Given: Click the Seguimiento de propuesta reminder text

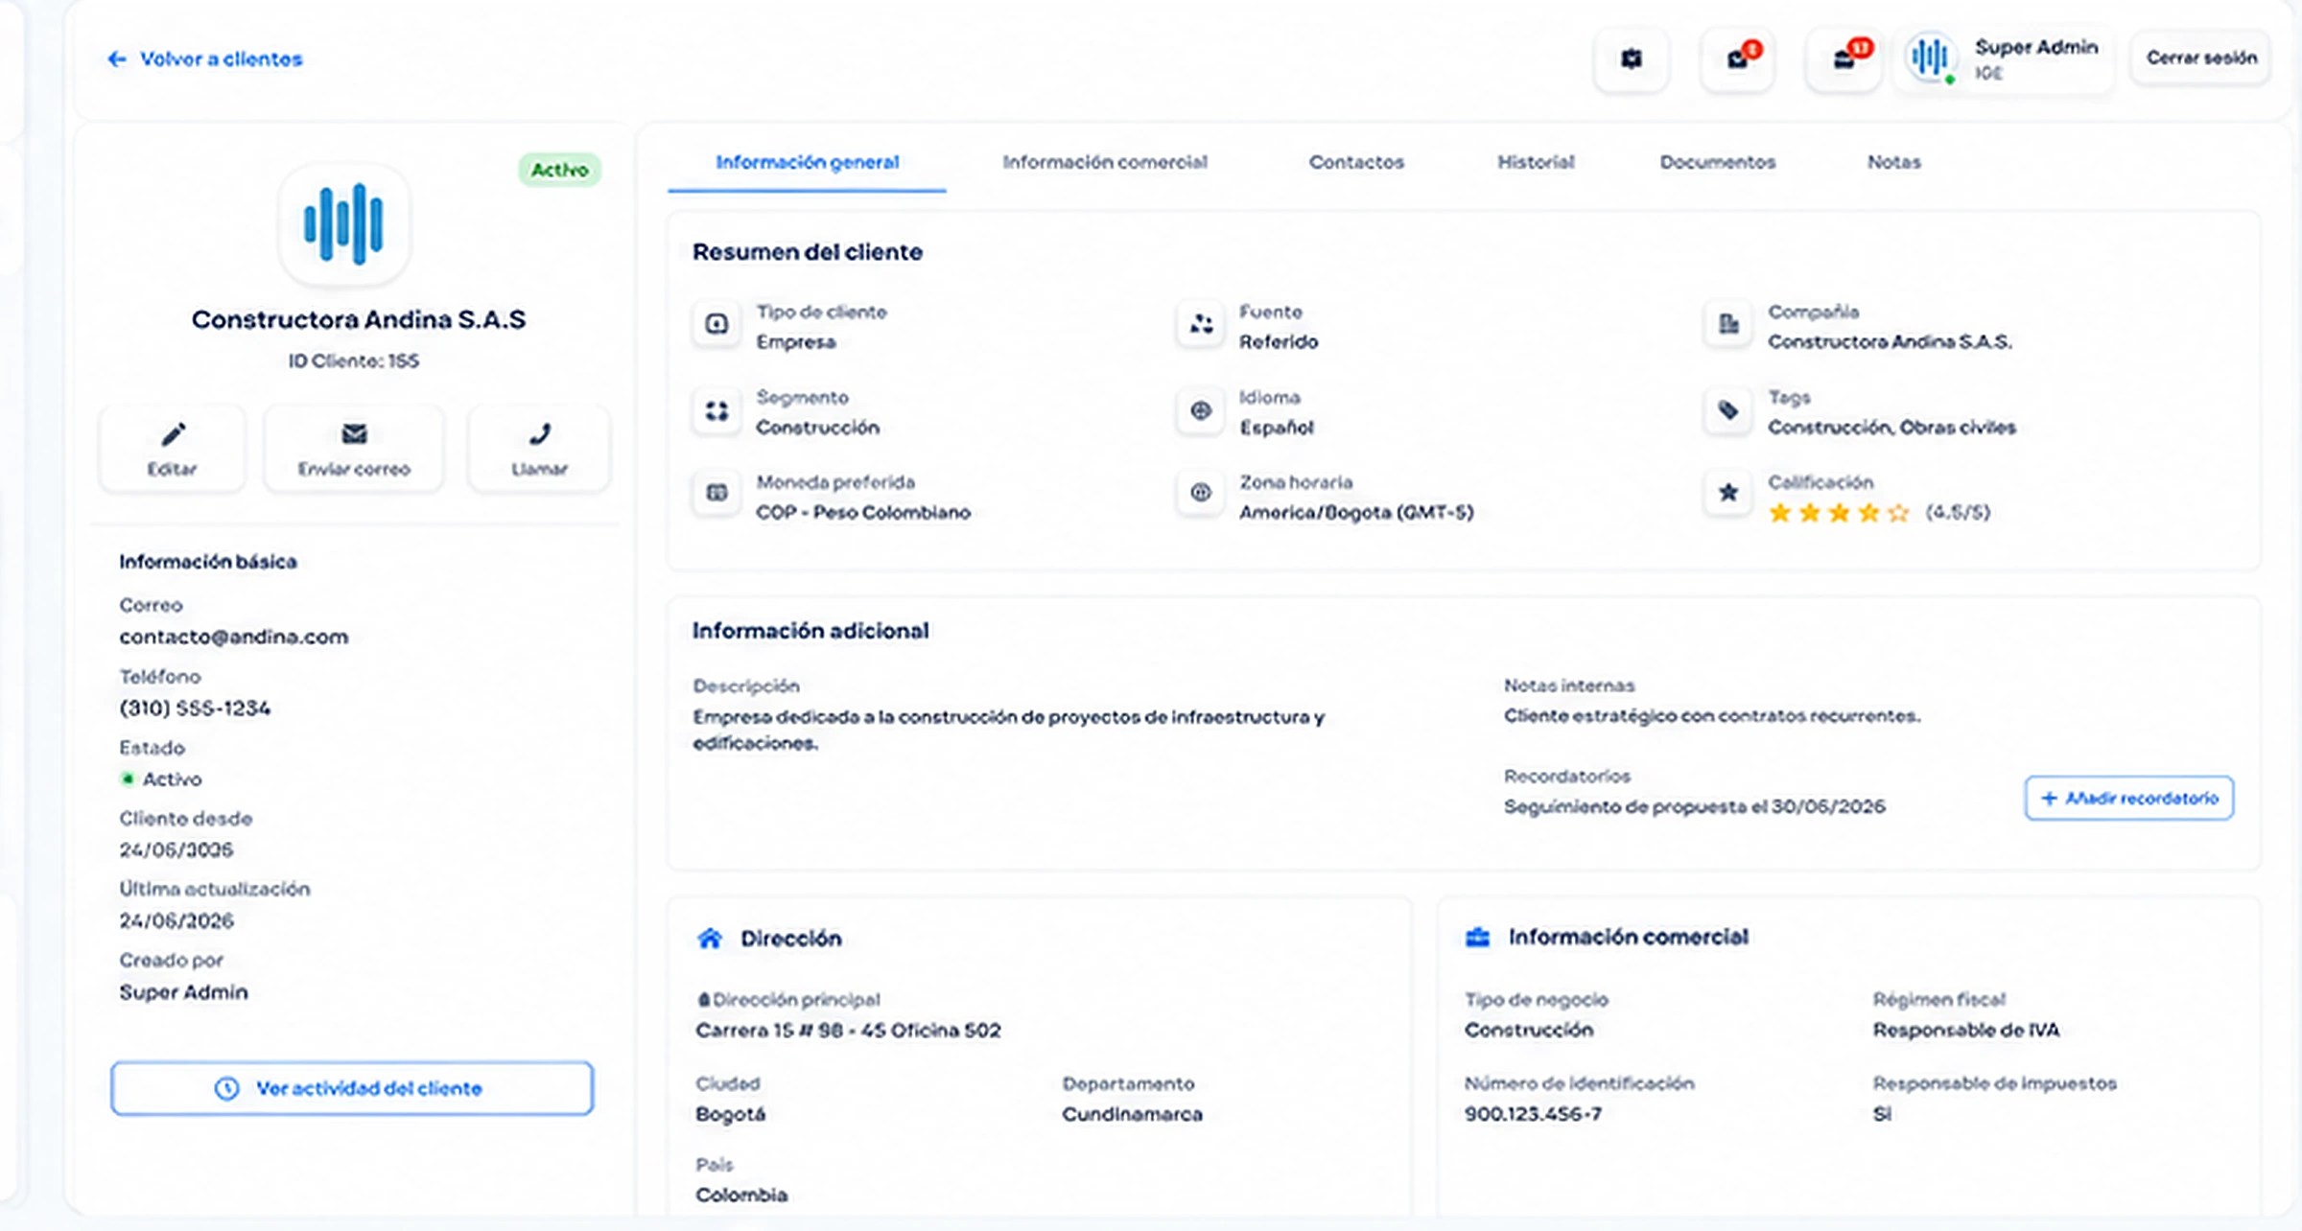Looking at the screenshot, I should click(x=1695, y=806).
